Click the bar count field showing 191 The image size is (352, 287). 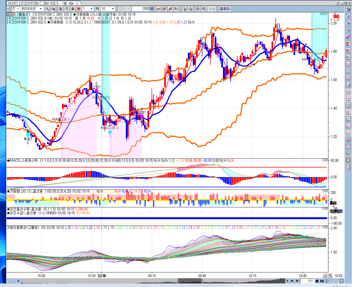tap(307, 281)
